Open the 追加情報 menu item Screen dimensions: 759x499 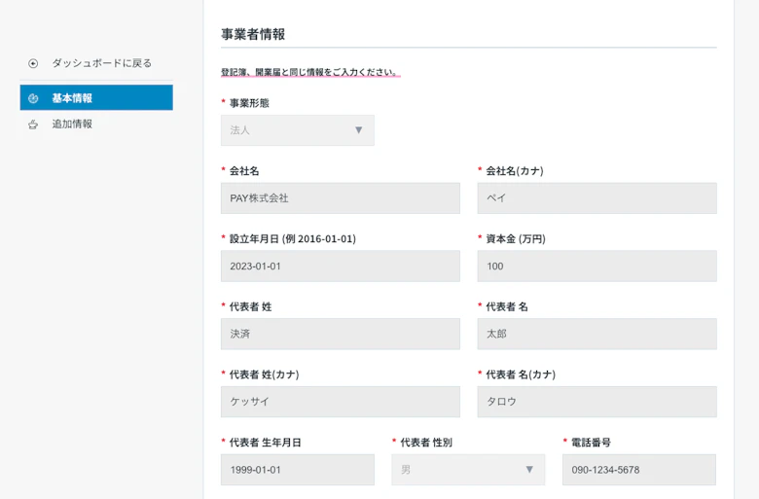pos(72,125)
